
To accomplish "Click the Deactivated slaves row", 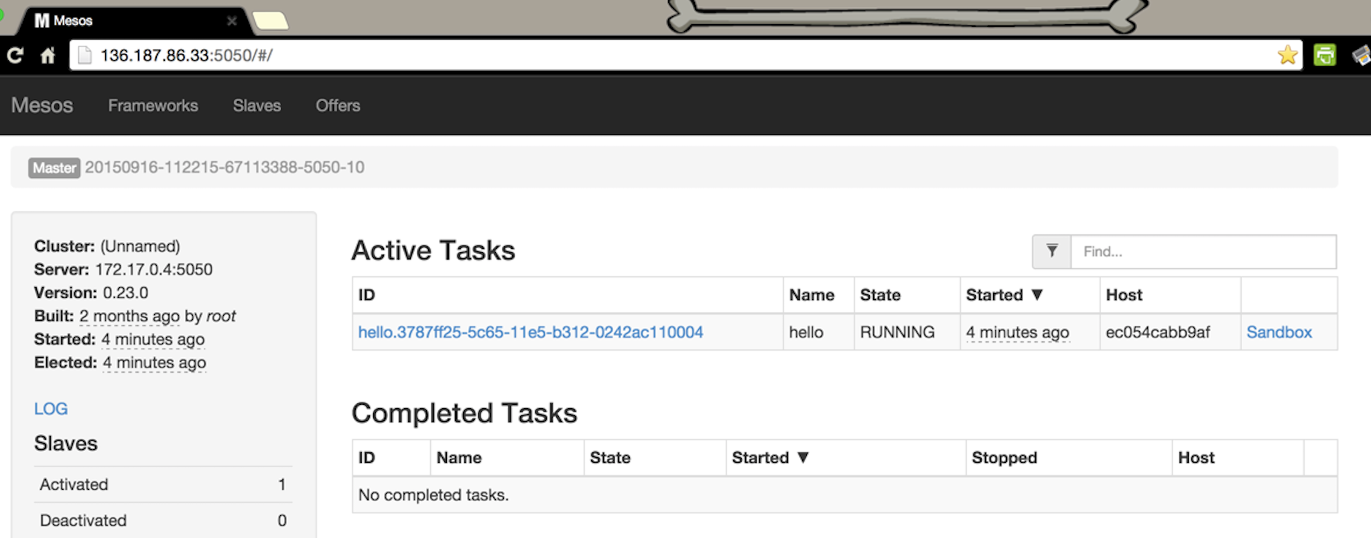I will click(x=163, y=521).
